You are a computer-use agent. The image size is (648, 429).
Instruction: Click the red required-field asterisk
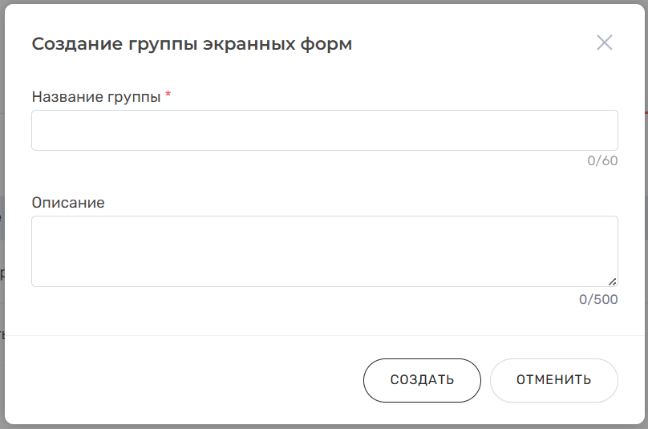coord(168,96)
